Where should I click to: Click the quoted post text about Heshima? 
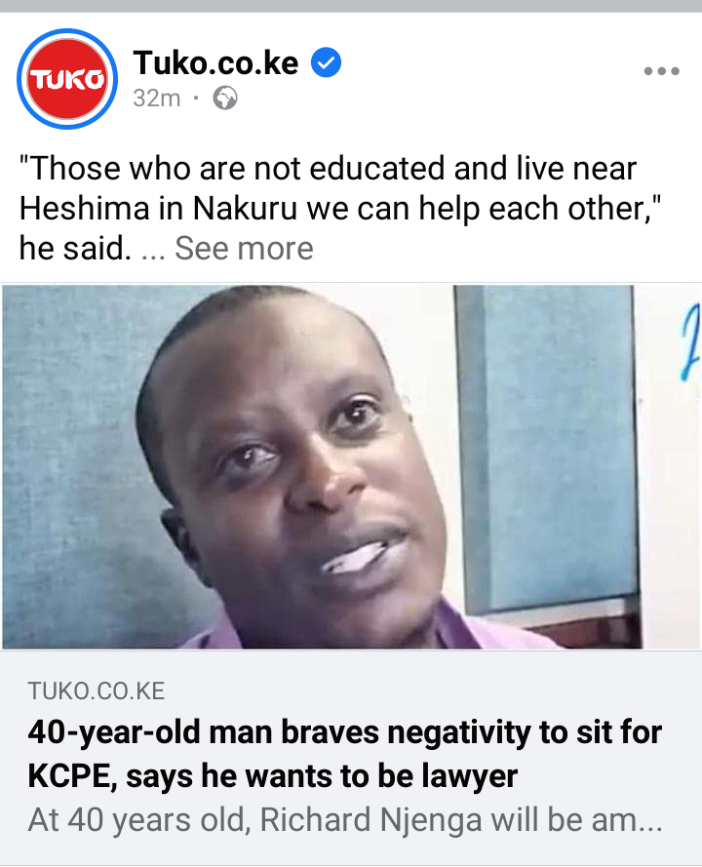pyautogui.click(x=340, y=208)
